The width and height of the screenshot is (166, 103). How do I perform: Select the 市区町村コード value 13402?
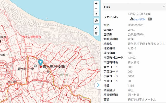(132, 58)
